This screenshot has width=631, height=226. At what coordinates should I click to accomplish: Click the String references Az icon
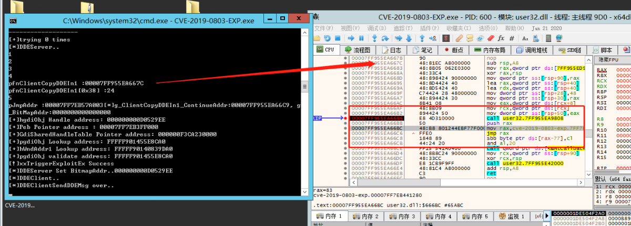click(525, 38)
